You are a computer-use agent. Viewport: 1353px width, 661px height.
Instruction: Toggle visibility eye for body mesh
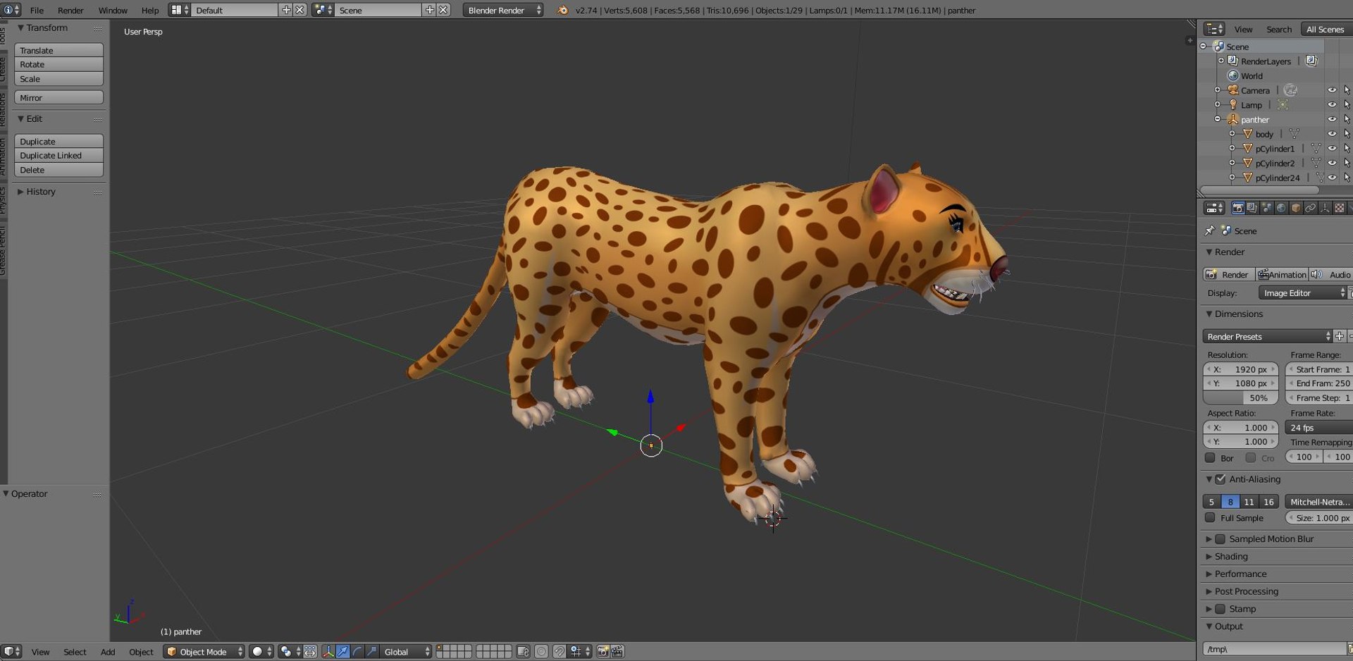(1332, 134)
